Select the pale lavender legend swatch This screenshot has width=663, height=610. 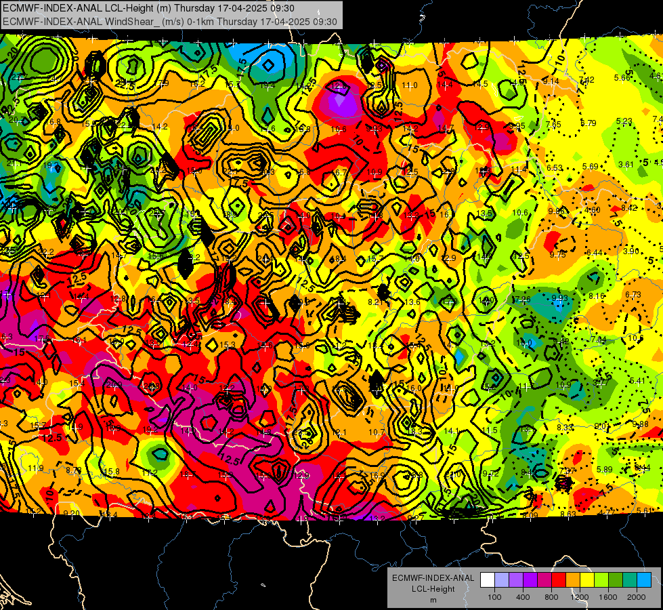[501, 580]
